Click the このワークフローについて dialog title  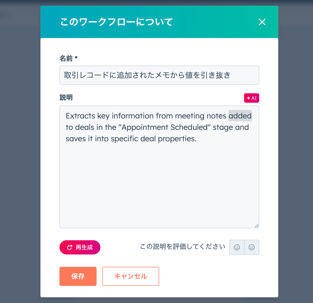pyautogui.click(x=117, y=22)
